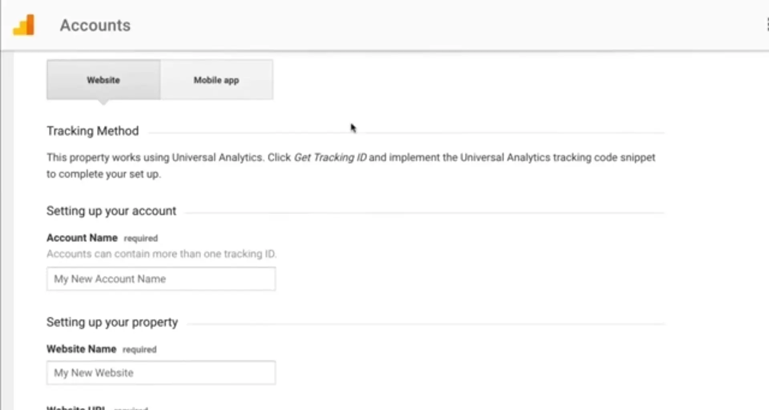Viewport: 769px width, 410px height.
Task: Click the Google Analytics logo icon
Action: [24, 25]
